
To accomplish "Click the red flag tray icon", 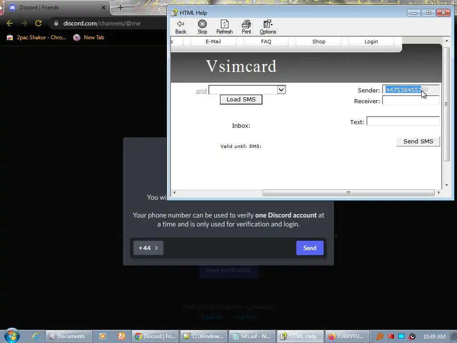I will coord(391,336).
